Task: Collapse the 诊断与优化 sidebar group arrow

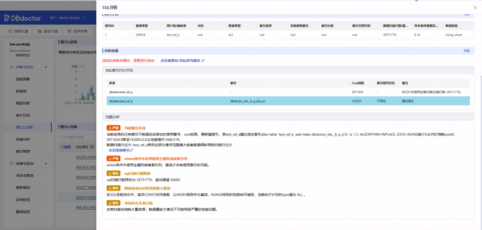Action: pos(46,67)
